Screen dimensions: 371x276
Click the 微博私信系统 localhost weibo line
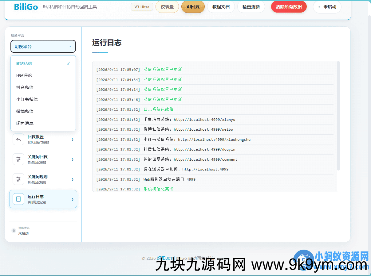click(215, 129)
